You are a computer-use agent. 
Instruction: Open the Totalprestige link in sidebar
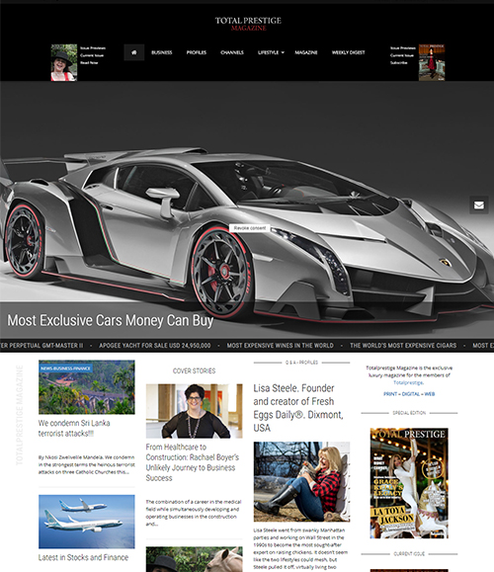coord(408,382)
